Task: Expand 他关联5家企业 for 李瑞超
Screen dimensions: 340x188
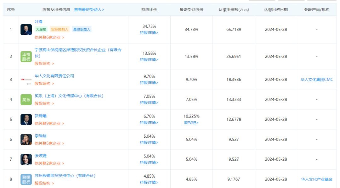Action: click(49, 143)
